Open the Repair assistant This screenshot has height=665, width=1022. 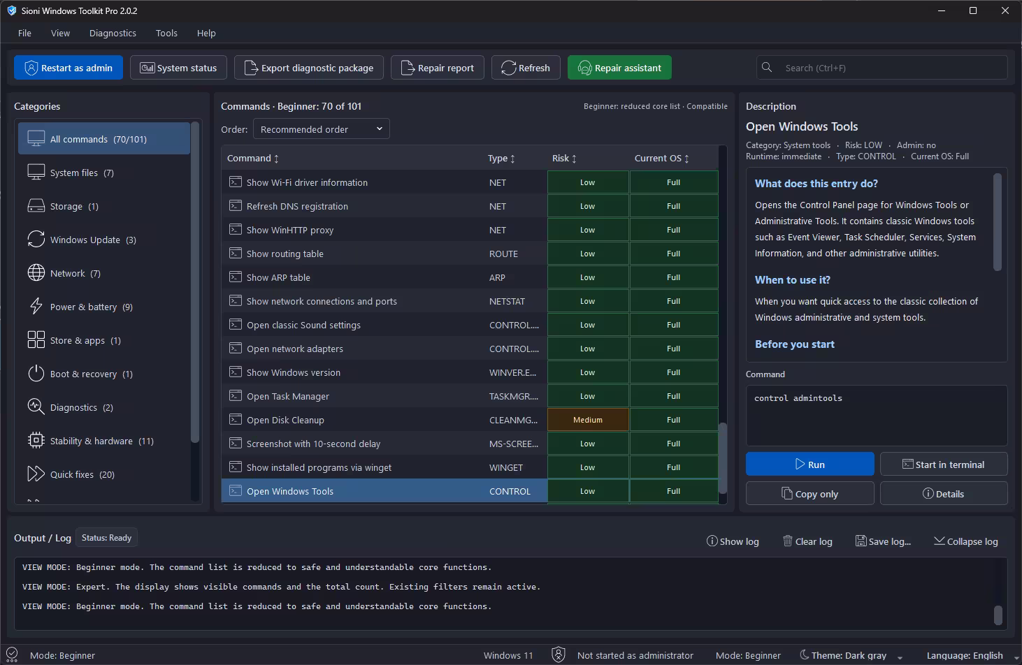pos(619,68)
